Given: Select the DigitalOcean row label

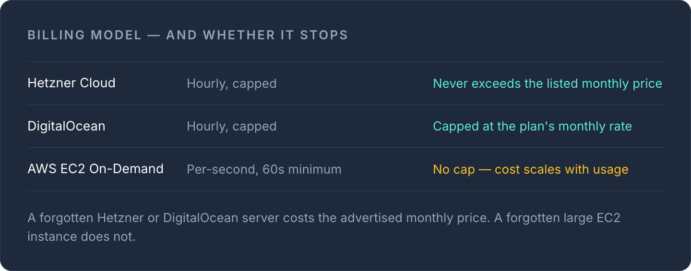Looking at the screenshot, I should pos(66,126).
